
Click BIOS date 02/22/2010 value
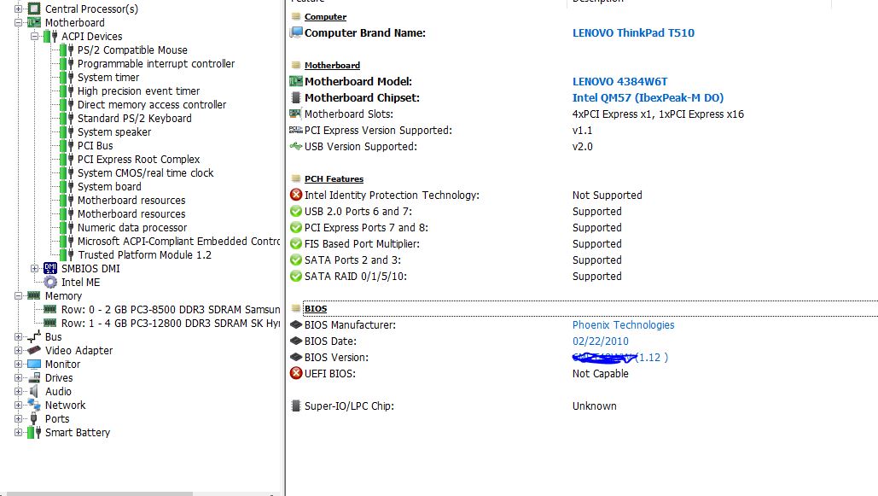pos(601,341)
